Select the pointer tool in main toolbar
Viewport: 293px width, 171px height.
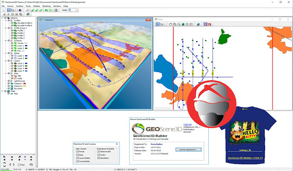coord(9,10)
